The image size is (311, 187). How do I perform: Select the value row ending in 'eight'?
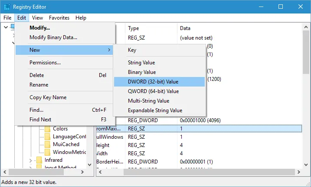[x=199, y=145]
